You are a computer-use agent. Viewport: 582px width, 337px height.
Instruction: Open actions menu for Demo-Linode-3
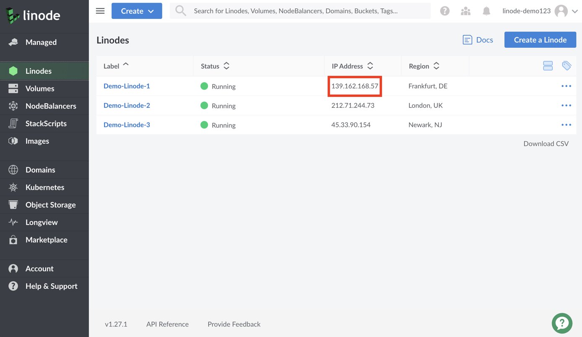click(566, 124)
